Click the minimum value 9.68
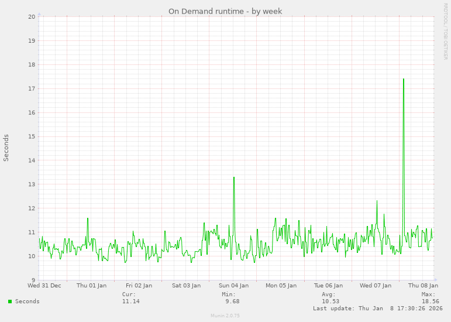The height and width of the screenshot is (322, 451). click(232, 302)
